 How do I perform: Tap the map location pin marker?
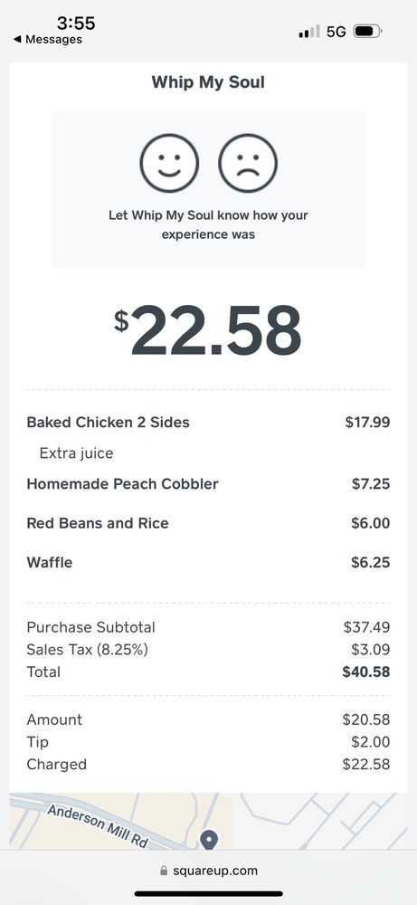(x=209, y=839)
